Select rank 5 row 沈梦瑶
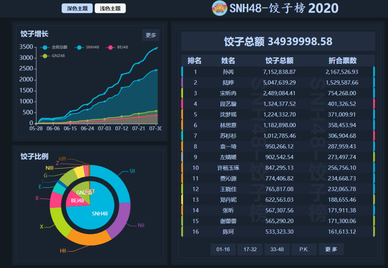The image size is (388, 268). click(x=278, y=114)
